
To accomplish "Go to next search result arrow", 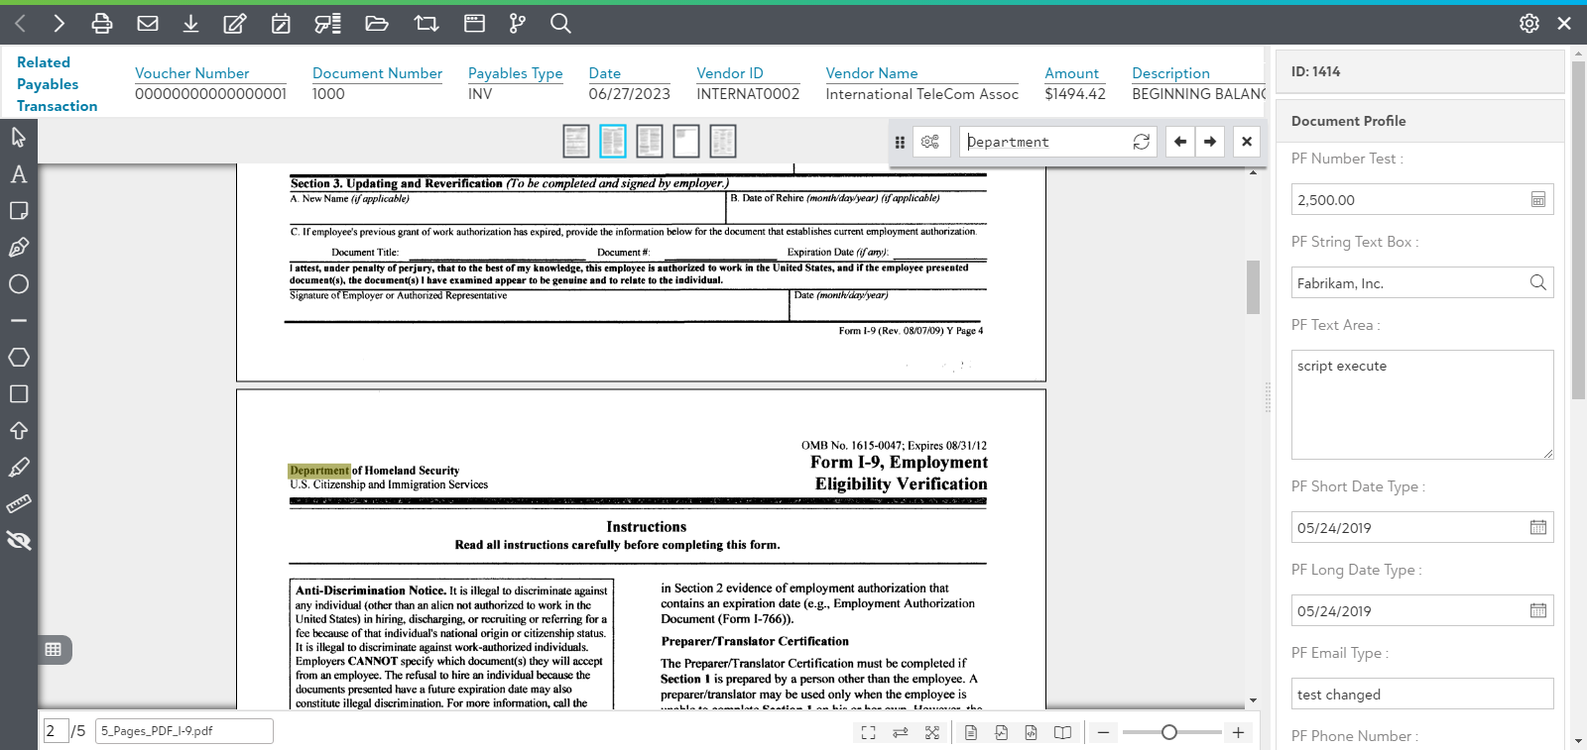I will (x=1210, y=142).
